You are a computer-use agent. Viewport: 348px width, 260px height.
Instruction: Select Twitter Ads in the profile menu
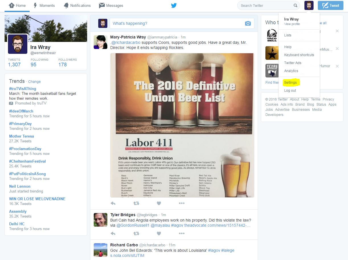click(x=293, y=63)
